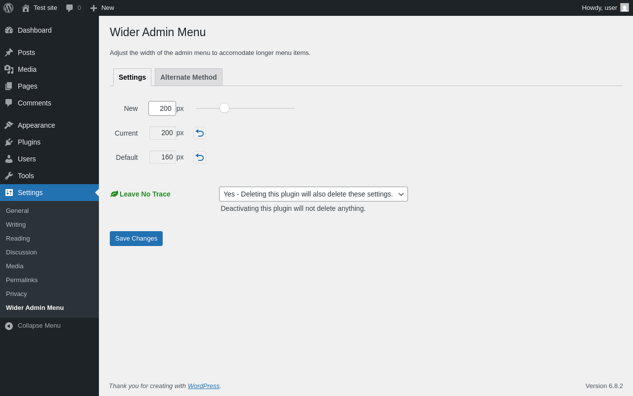Open Users menu label

click(x=27, y=159)
